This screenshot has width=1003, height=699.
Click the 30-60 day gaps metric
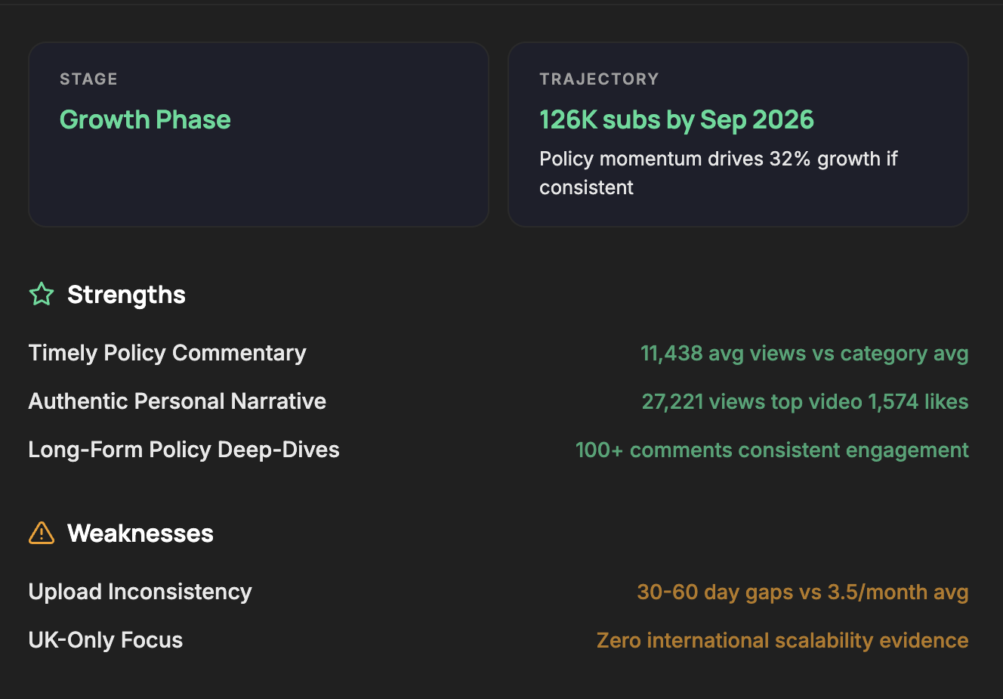point(802,592)
